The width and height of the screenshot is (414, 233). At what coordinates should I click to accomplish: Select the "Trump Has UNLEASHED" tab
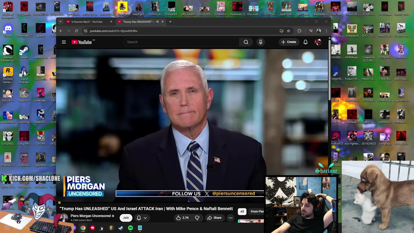[x=137, y=22]
